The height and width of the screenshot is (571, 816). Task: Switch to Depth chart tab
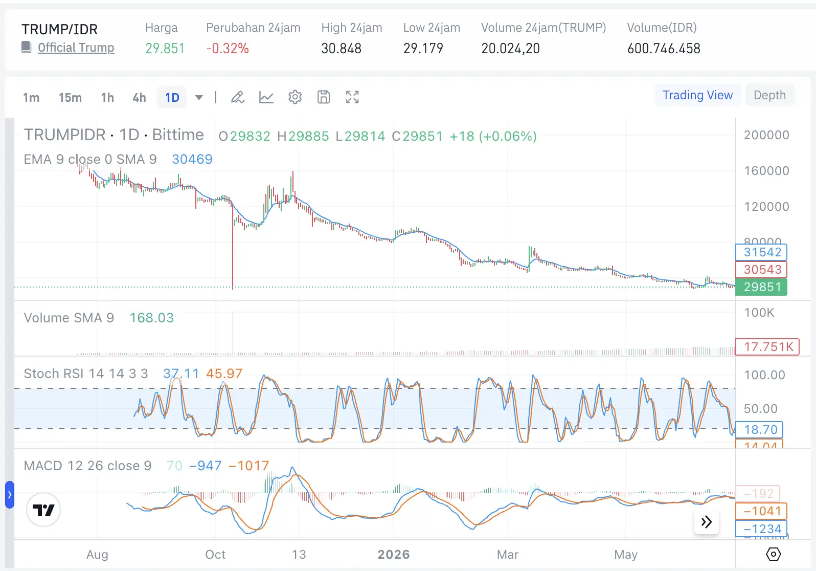tap(769, 95)
